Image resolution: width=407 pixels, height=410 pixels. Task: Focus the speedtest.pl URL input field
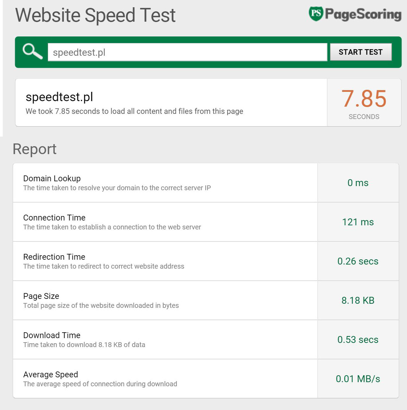[x=187, y=52]
